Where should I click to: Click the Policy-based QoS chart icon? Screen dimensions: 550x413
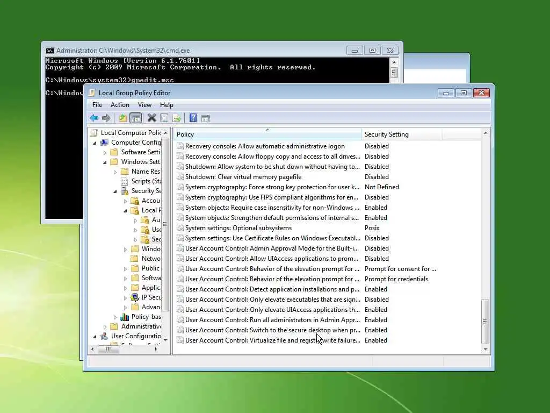tap(125, 317)
